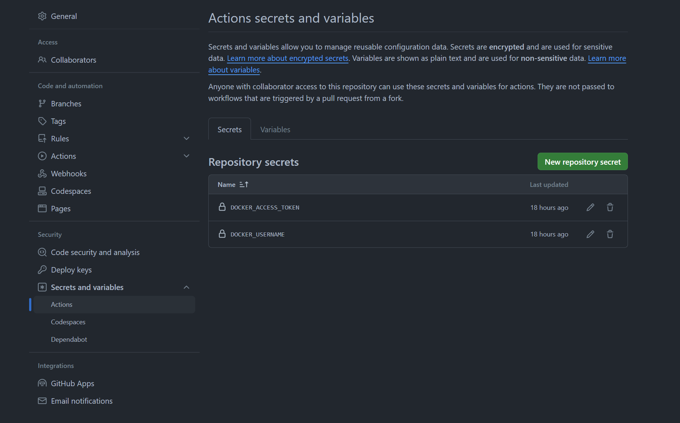Expand the Actions section chevron in sidebar
Viewport: 680px width, 423px height.
tap(186, 156)
